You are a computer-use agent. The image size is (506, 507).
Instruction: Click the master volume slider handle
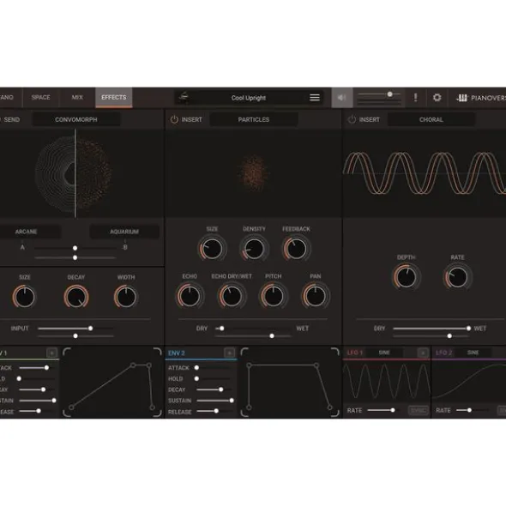coord(390,94)
